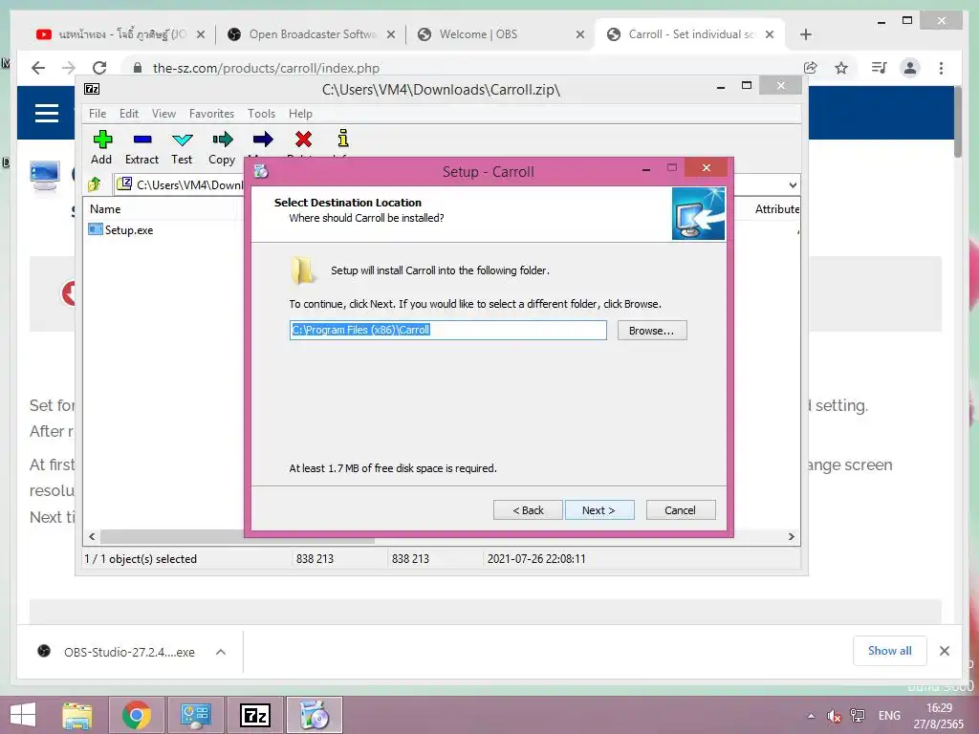The height and width of the screenshot is (734, 979).
Task: Open the Tools menu in 7-Zip
Action: (261, 114)
